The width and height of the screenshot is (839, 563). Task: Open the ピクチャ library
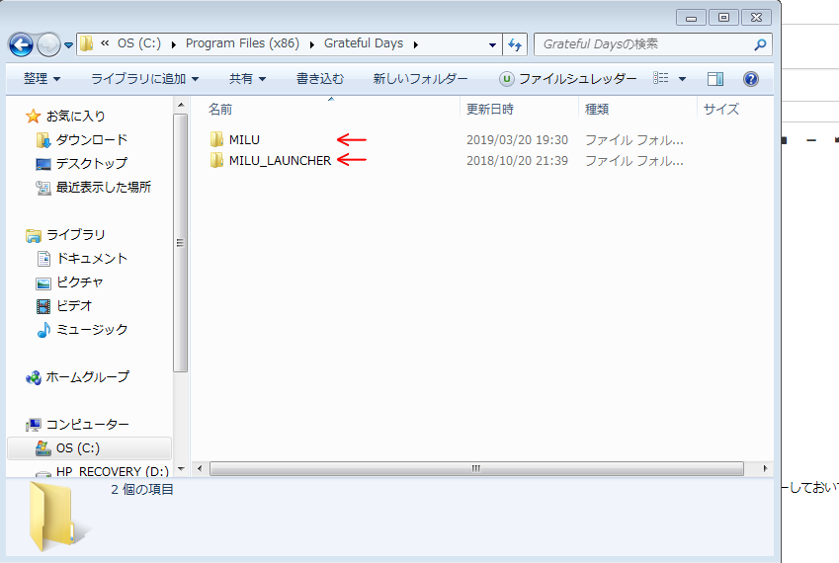pos(80,281)
